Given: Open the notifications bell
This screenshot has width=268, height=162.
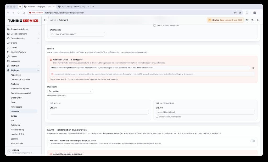Looking at the screenshot, I should (247, 20).
